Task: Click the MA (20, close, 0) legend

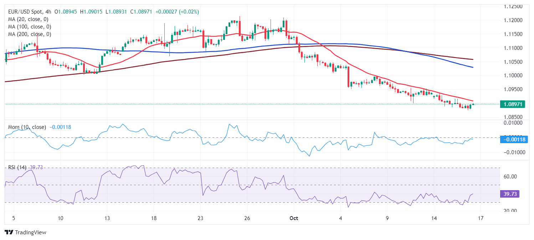Action: tap(28, 19)
